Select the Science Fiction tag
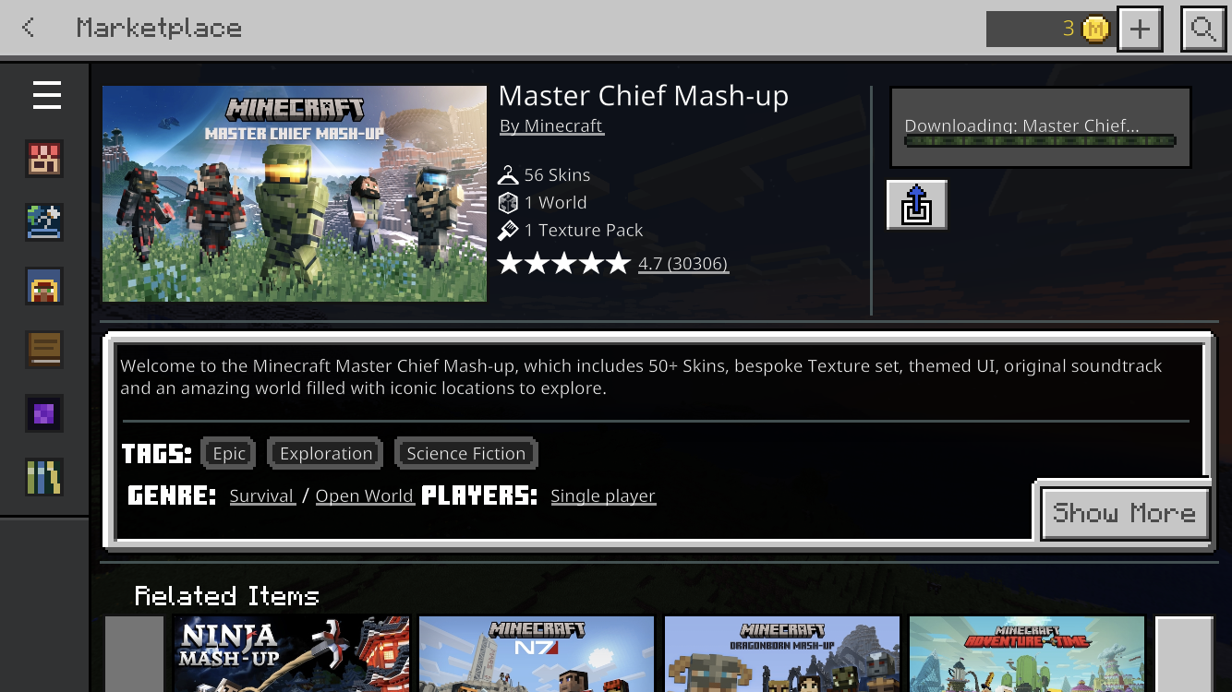The height and width of the screenshot is (692, 1232). point(466,453)
